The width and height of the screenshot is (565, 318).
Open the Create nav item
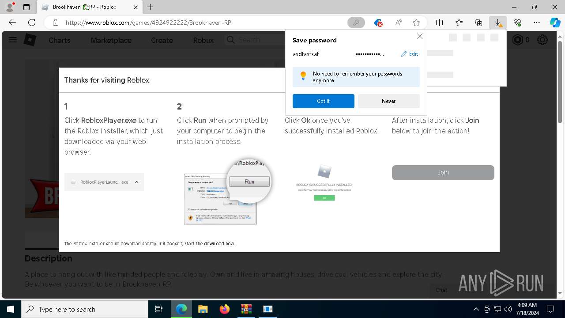[x=162, y=40]
